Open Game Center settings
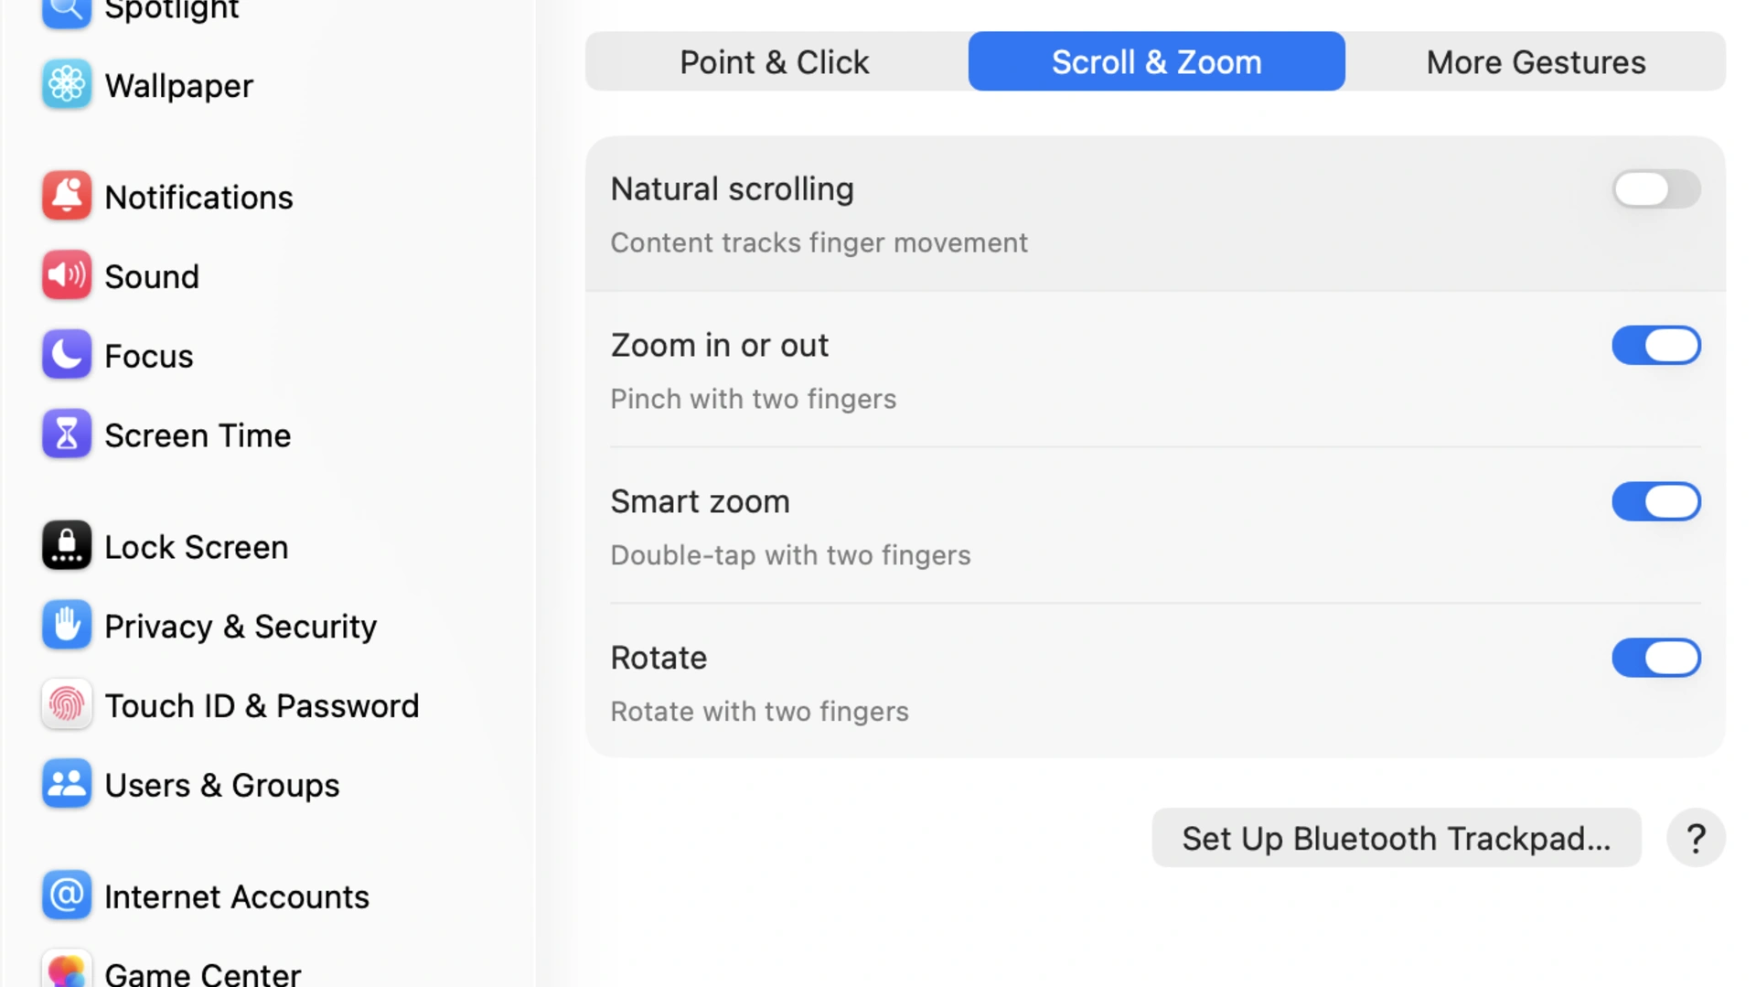Image resolution: width=1756 pixels, height=987 pixels. tap(203, 972)
